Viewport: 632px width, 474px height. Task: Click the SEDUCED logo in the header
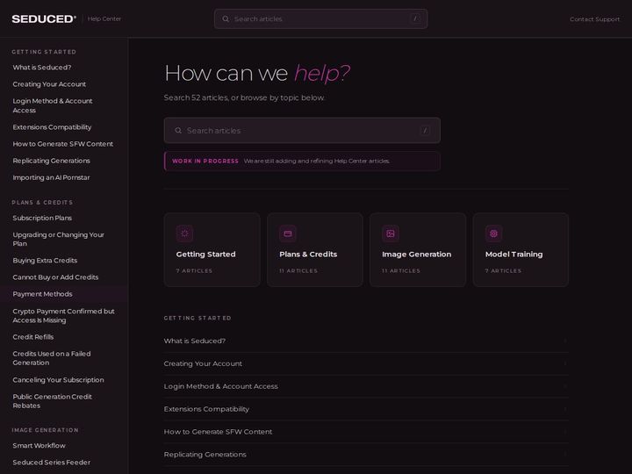(x=44, y=19)
